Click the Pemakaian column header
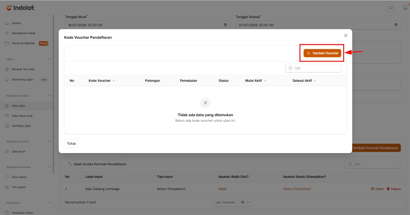 188,81
